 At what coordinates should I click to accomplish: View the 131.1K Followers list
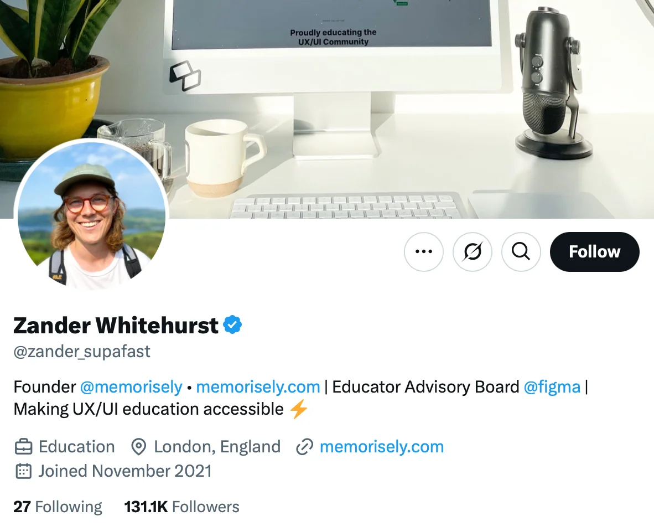tap(182, 507)
